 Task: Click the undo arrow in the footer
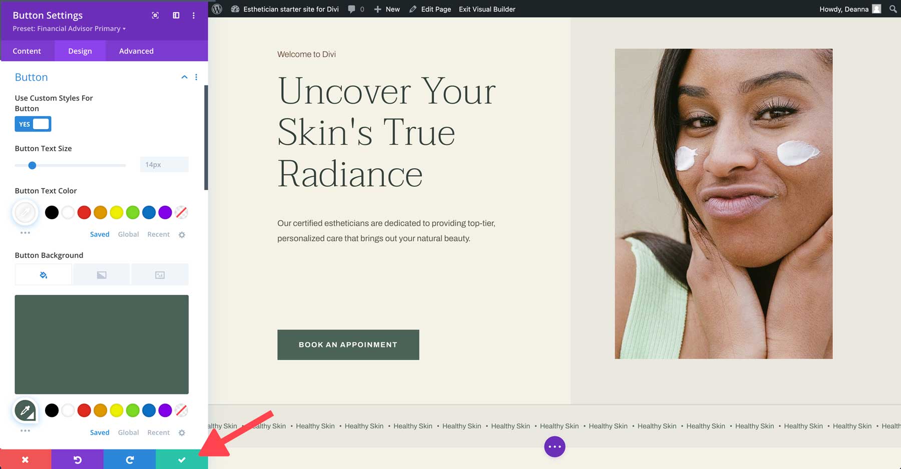pyautogui.click(x=78, y=459)
